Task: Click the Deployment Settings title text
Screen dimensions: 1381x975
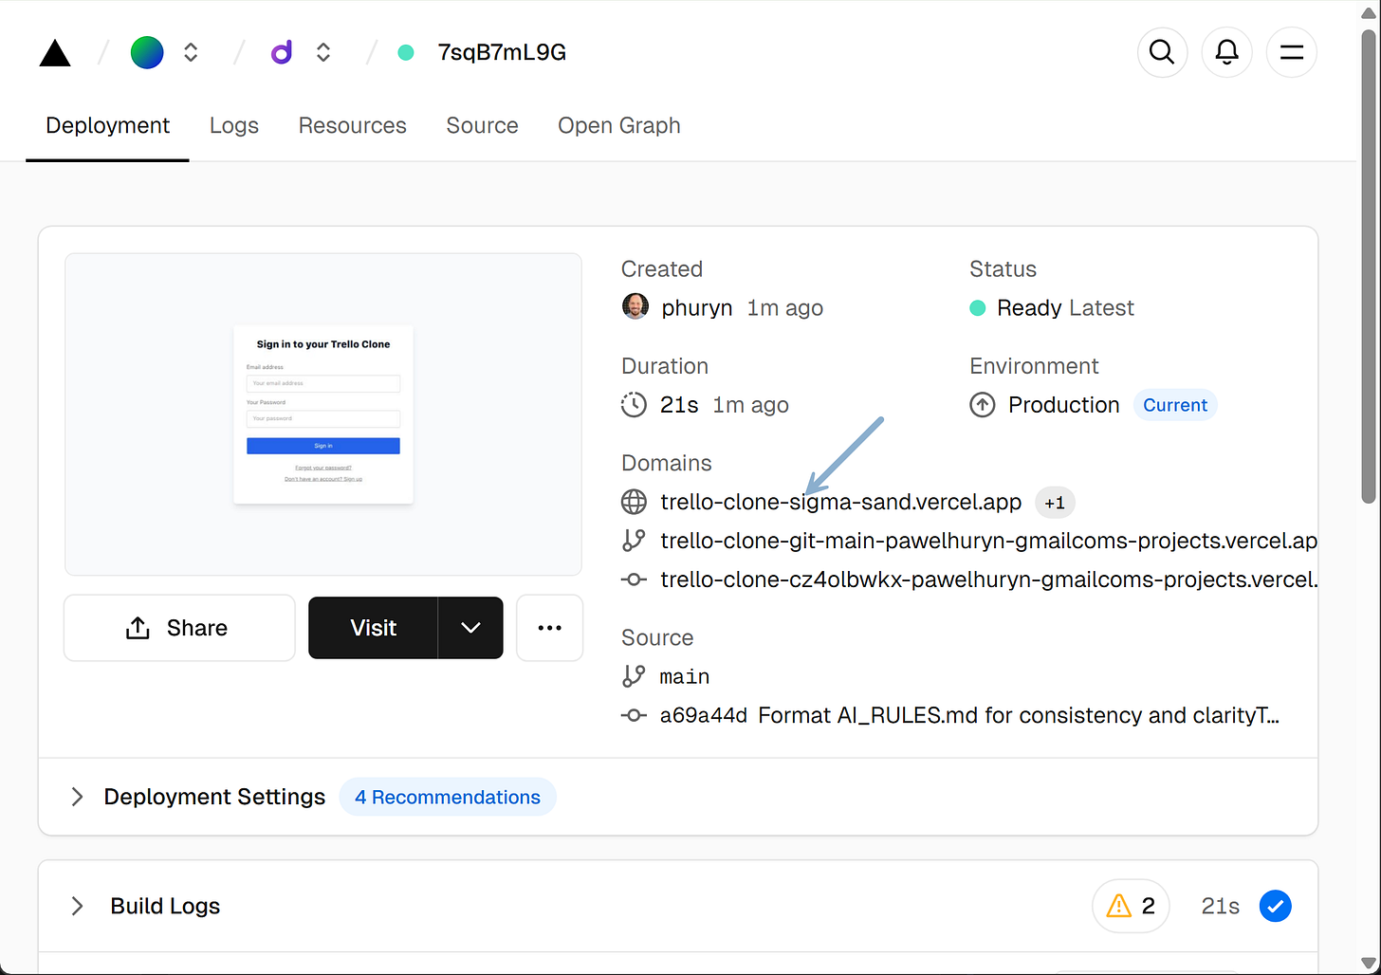Action: [214, 797]
